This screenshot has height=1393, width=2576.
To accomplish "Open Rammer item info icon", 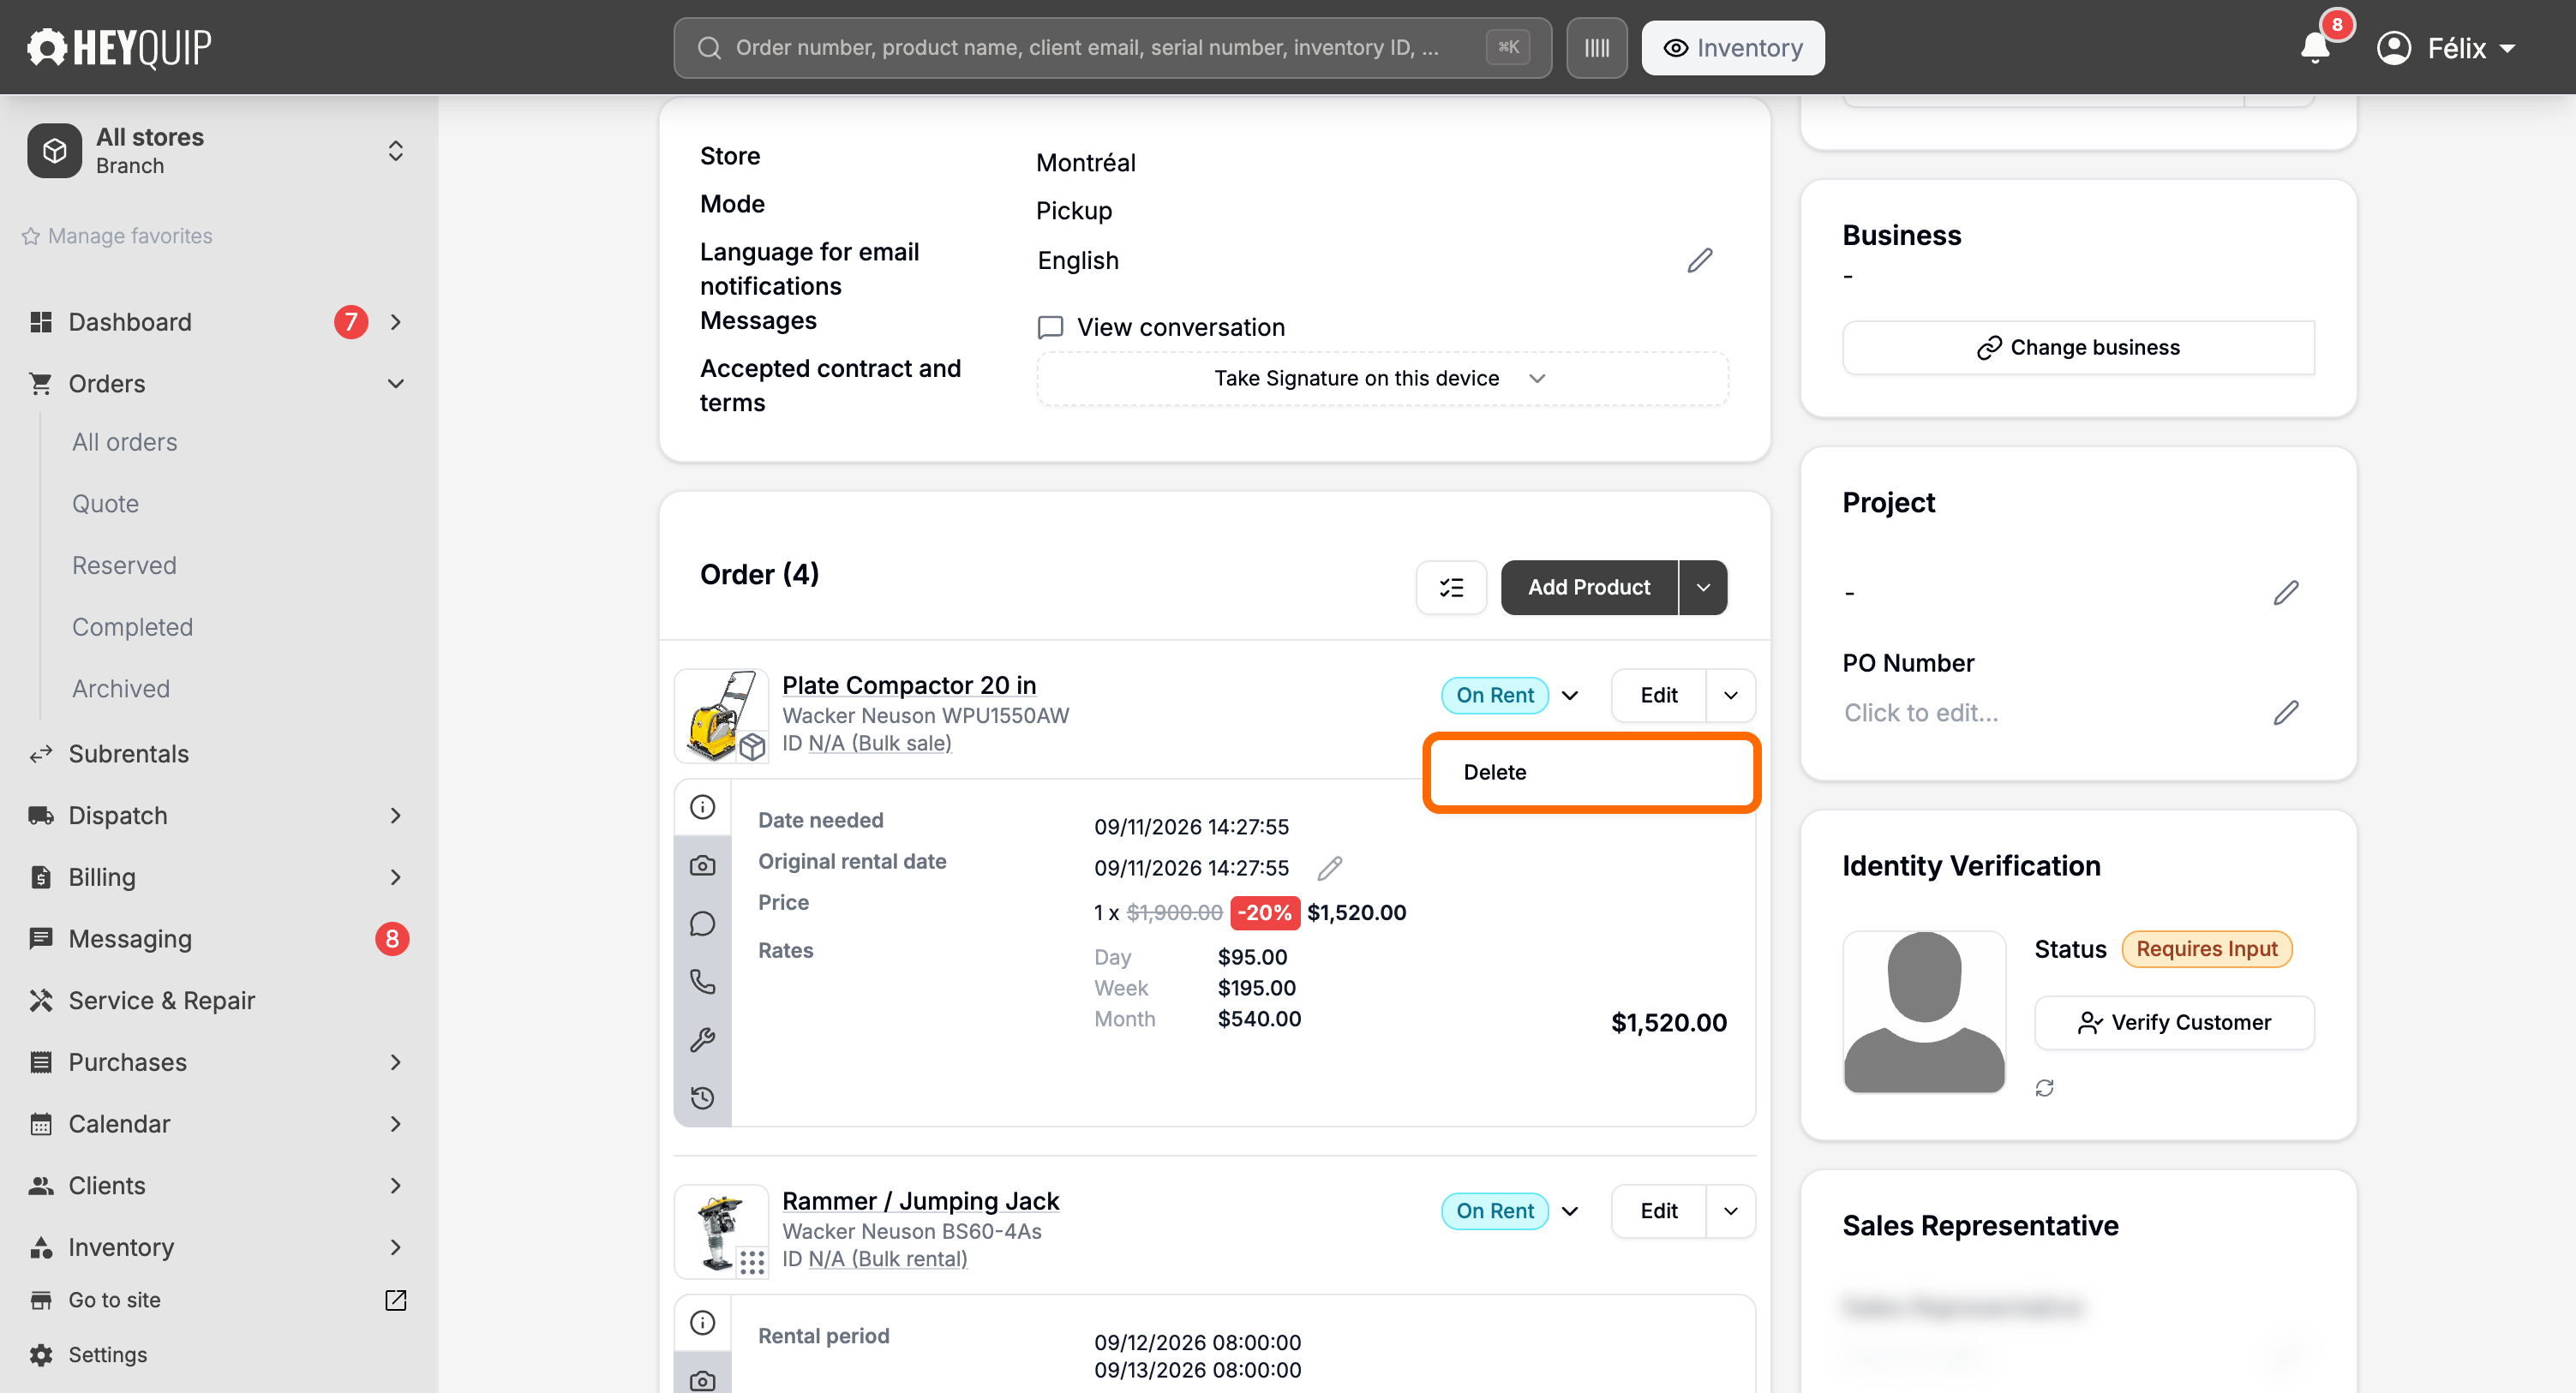I will (x=703, y=1323).
